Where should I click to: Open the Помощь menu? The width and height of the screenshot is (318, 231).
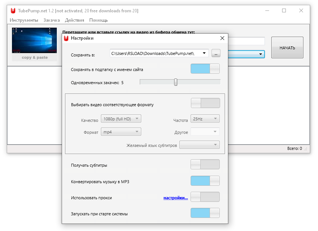pos(99,20)
